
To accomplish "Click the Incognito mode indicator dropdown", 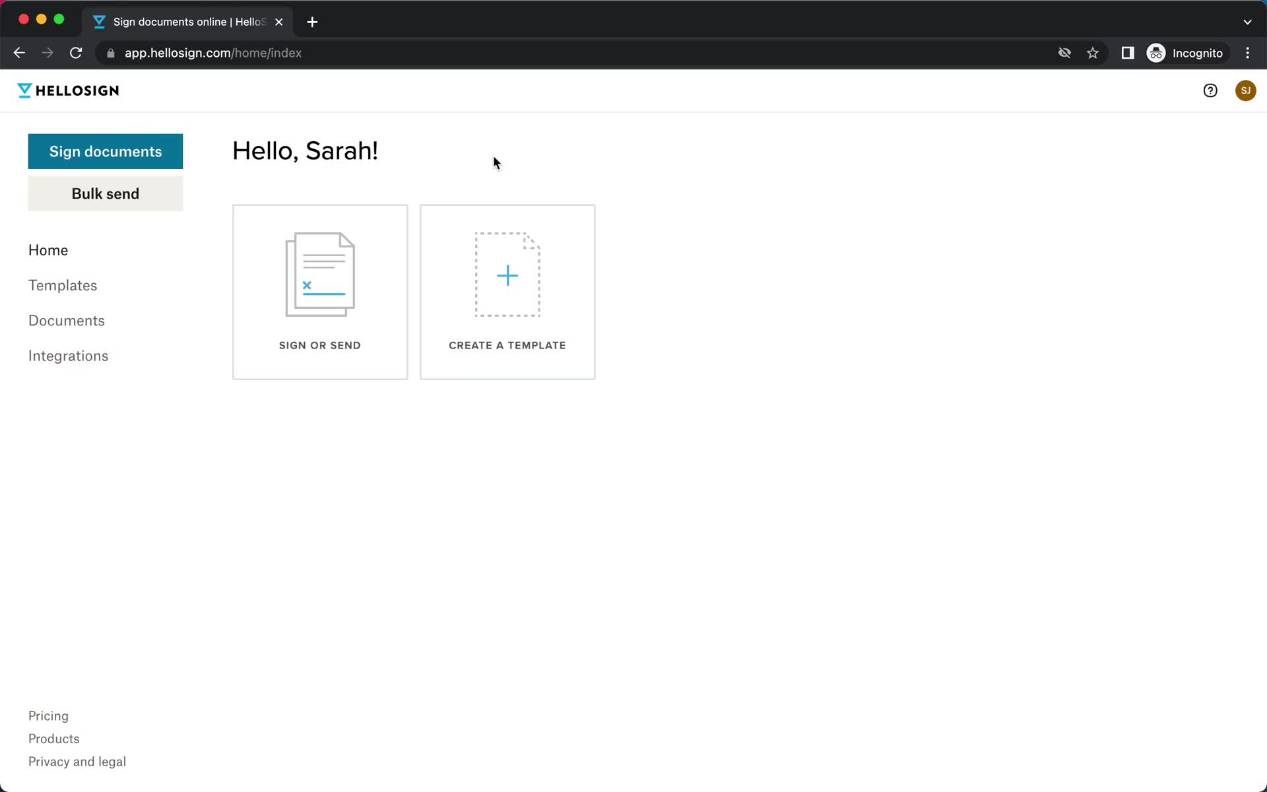I will coord(1185,53).
